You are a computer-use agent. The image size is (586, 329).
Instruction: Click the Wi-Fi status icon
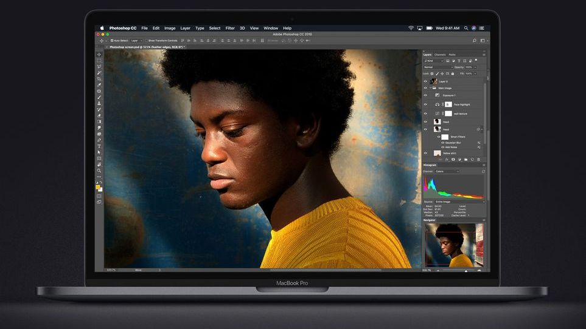click(x=411, y=28)
